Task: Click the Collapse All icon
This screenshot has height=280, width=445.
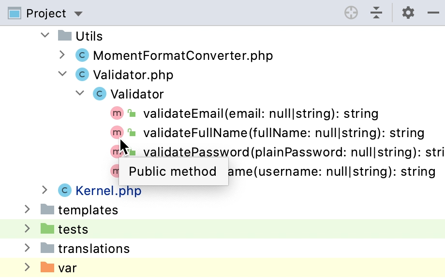Action: (x=376, y=13)
